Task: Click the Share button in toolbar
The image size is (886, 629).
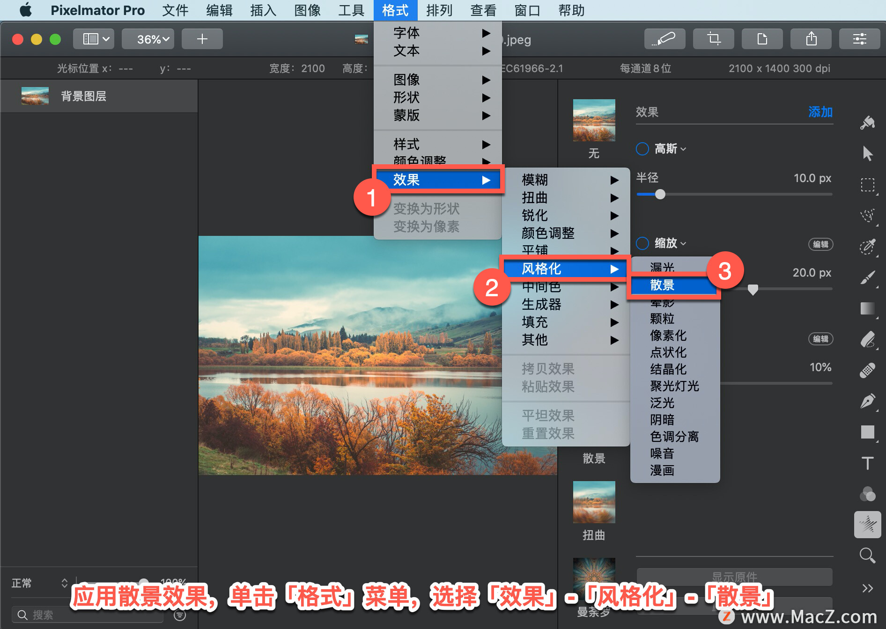Action: click(x=811, y=39)
